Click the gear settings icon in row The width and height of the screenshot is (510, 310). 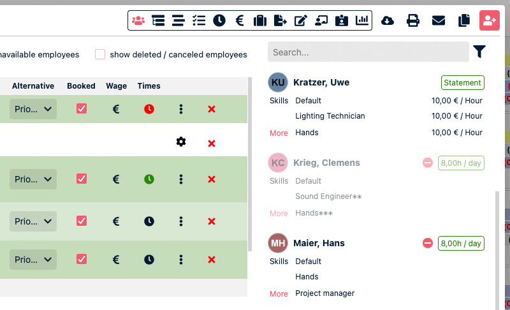(181, 142)
